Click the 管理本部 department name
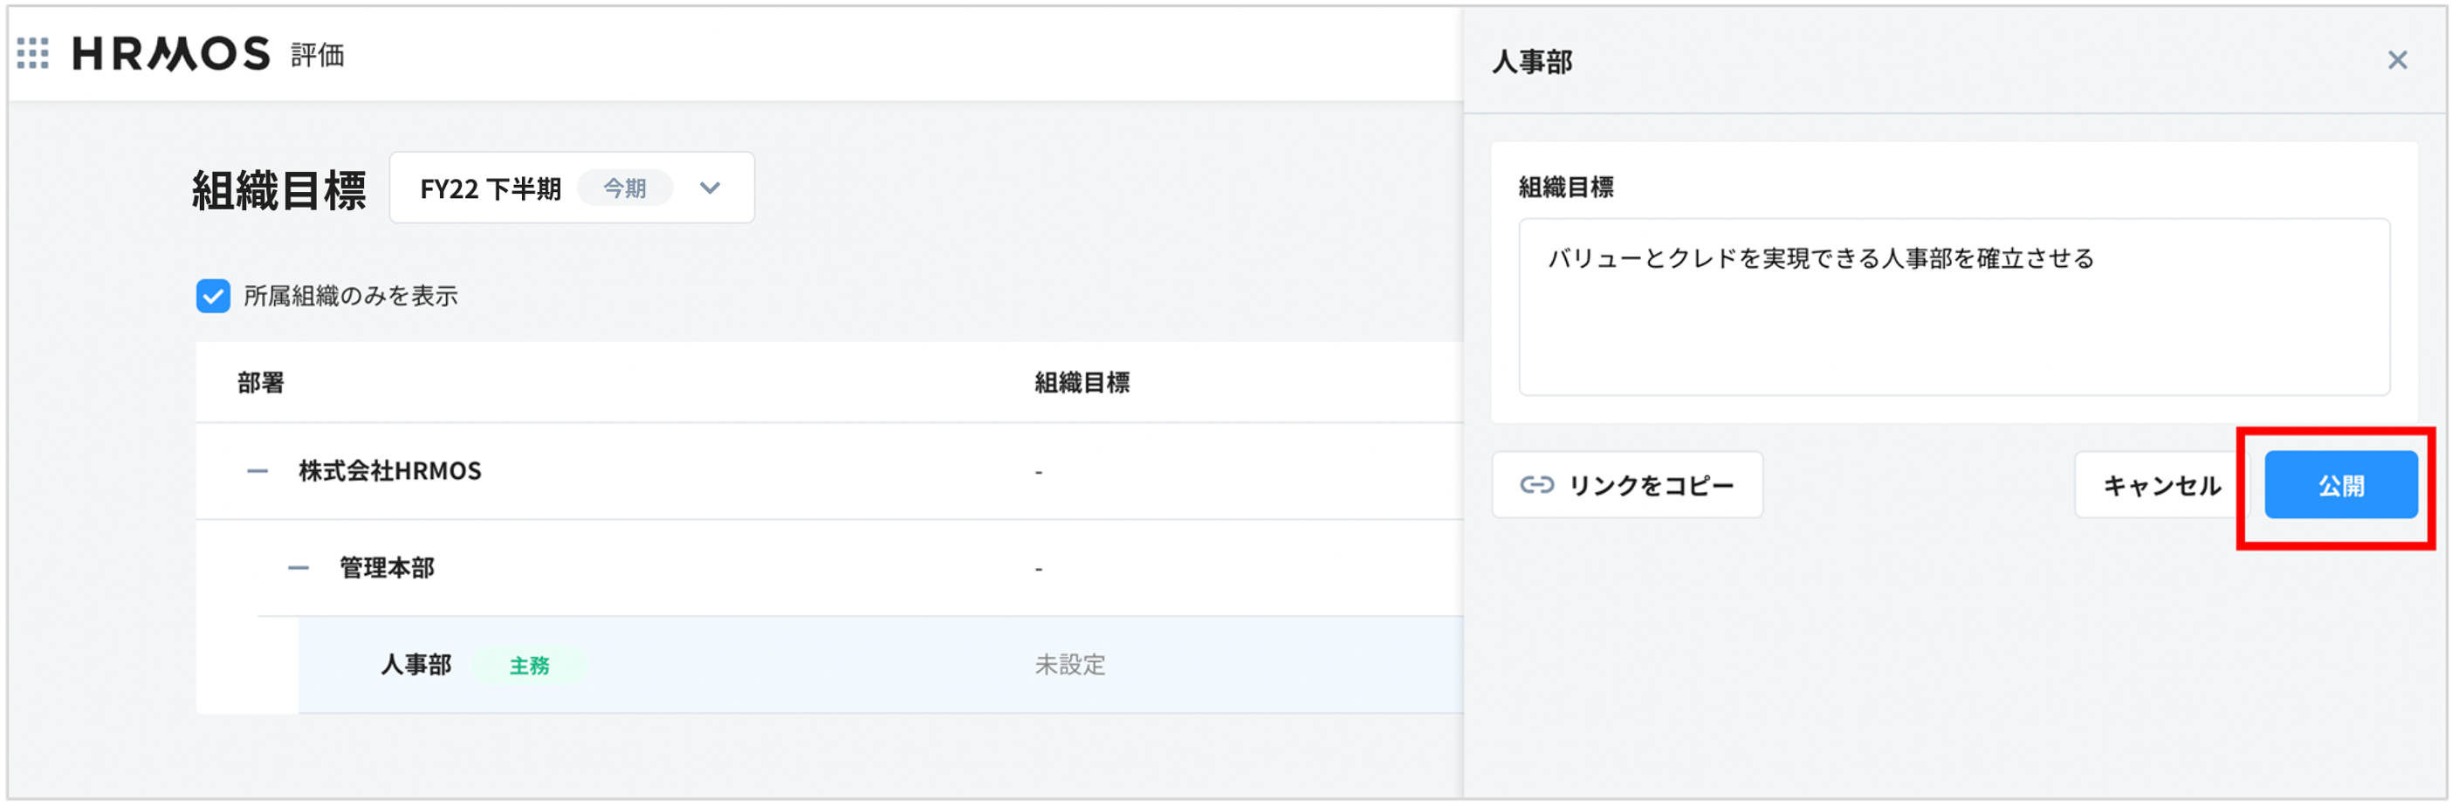The width and height of the screenshot is (2452, 807). pos(388,568)
